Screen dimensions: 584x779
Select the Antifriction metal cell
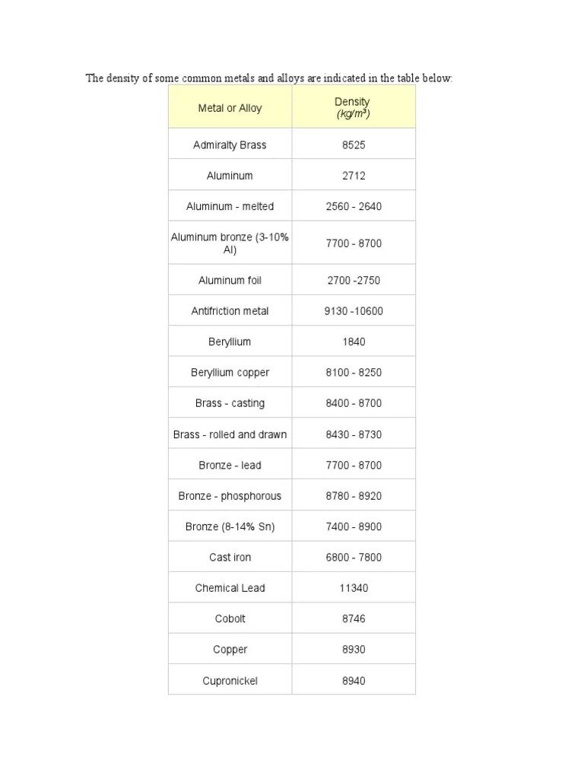[230, 311]
